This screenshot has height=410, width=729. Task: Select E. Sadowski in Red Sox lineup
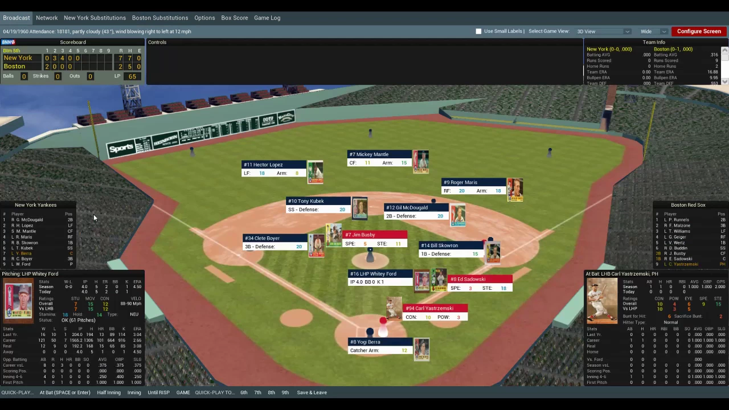coord(690,259)
